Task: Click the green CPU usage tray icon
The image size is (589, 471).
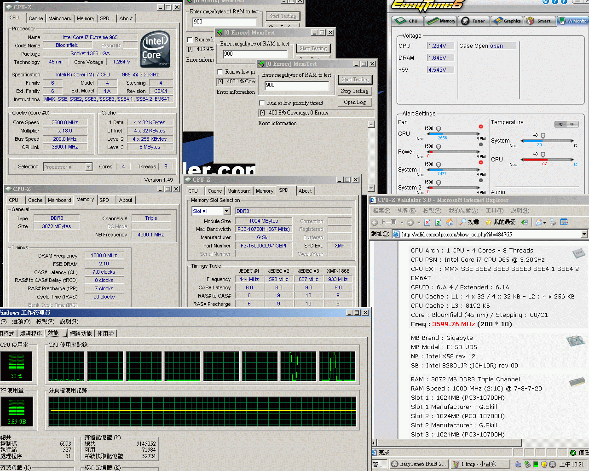Action: 536,464
